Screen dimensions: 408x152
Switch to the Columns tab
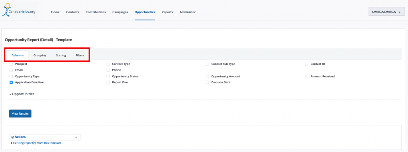18,55
